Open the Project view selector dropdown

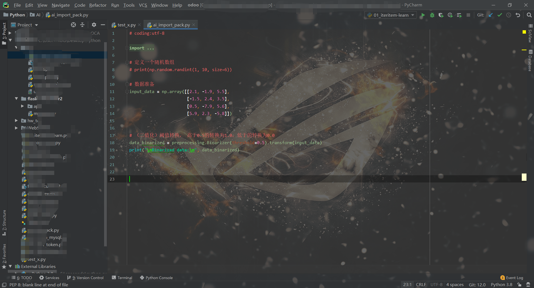24,25
